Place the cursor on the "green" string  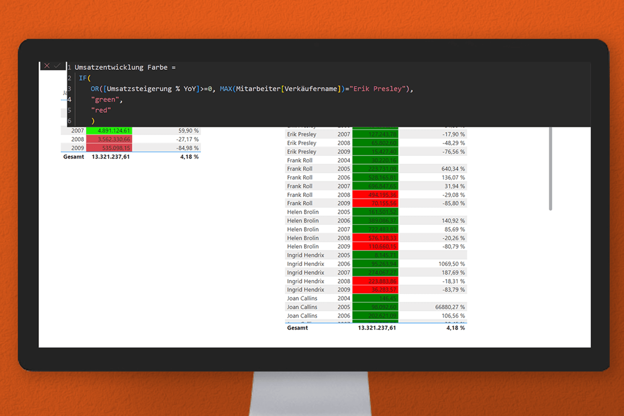[x=105, y=100]
